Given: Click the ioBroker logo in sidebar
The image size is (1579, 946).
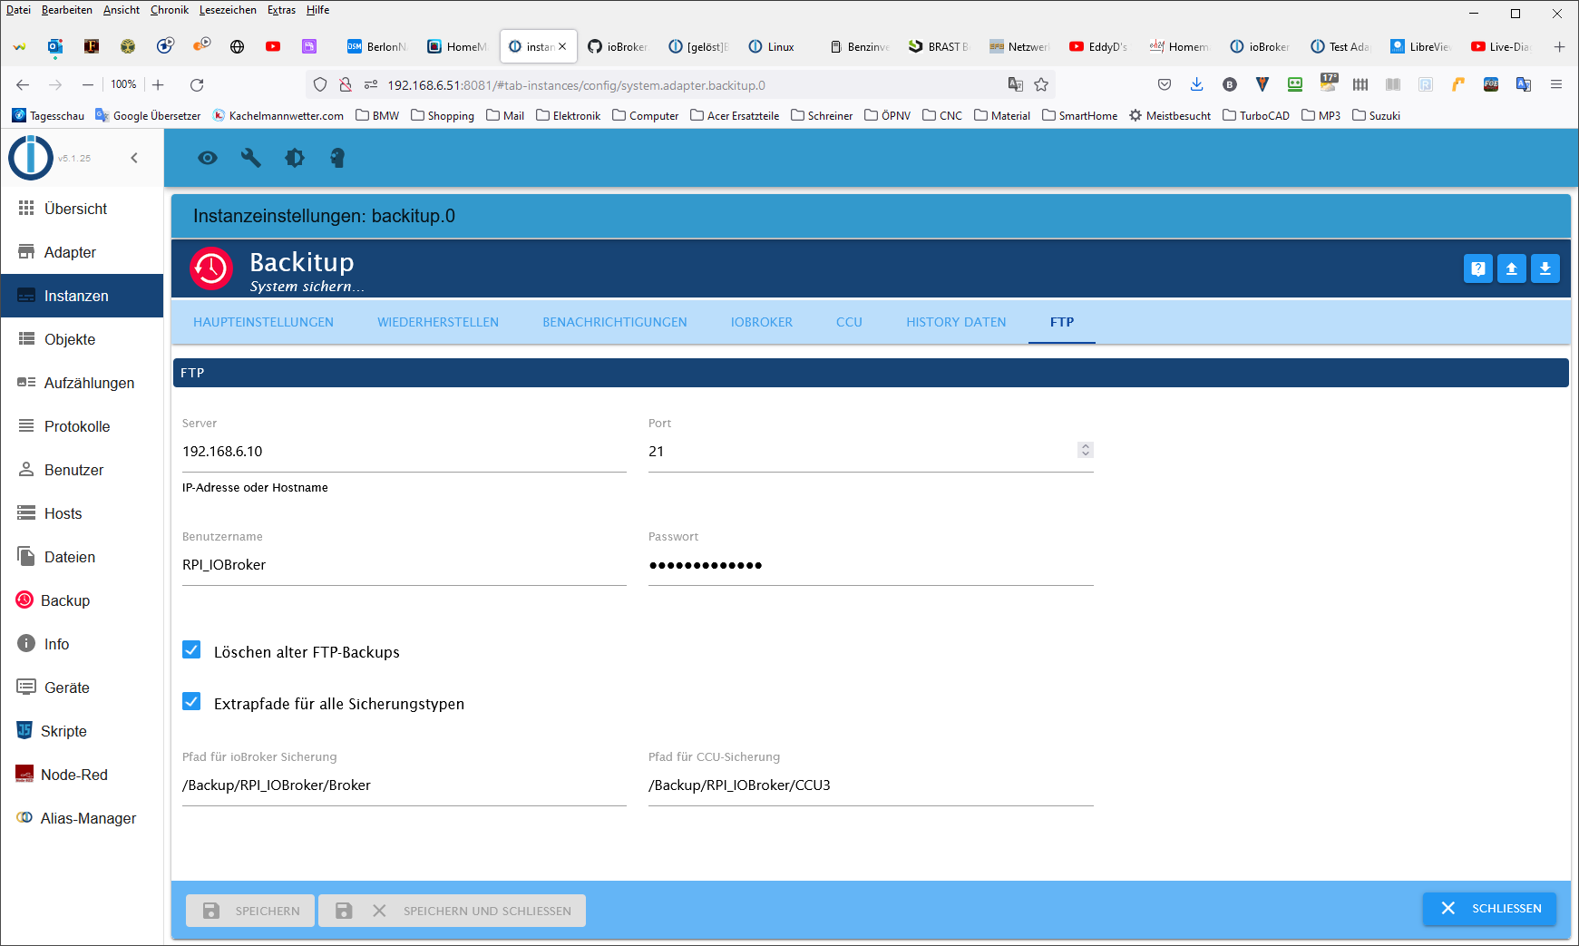Looking at the screenshot, I should pos(30,158).
